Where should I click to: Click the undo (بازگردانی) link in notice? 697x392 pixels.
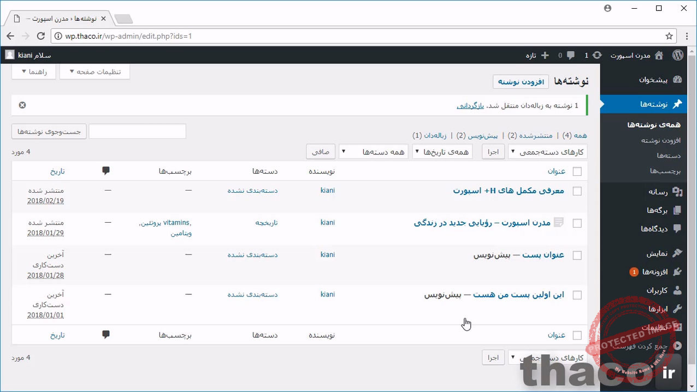tap(470, 105)
